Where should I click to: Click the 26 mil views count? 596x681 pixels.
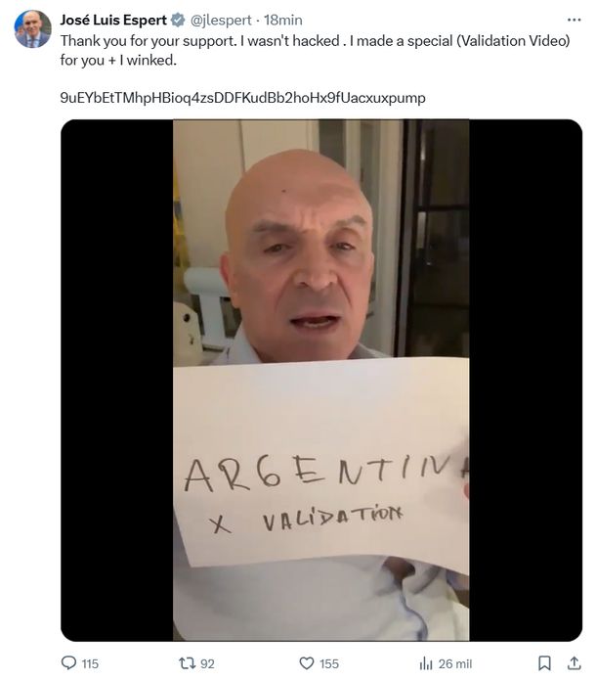pyautogui.click(x=455, y=663)
